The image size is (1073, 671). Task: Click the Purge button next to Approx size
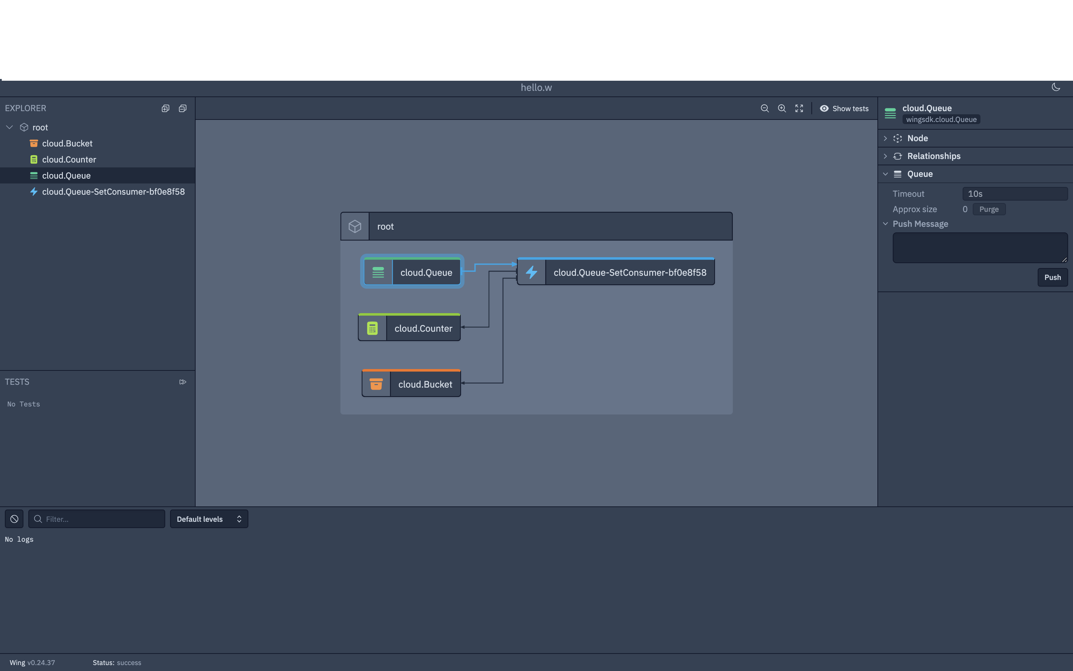[989, 209]
